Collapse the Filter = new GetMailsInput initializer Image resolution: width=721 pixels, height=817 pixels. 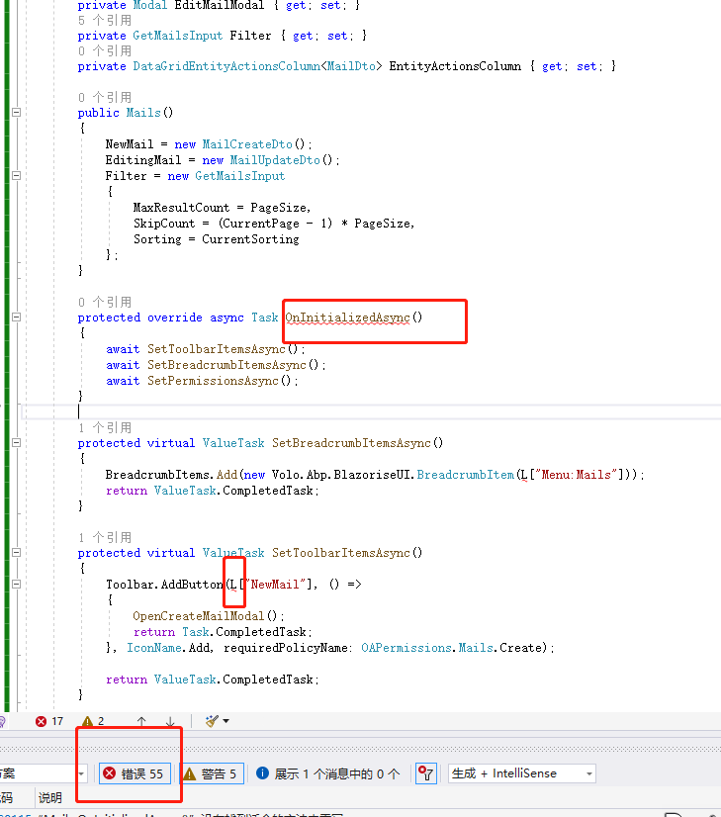[x=16, y=176]
